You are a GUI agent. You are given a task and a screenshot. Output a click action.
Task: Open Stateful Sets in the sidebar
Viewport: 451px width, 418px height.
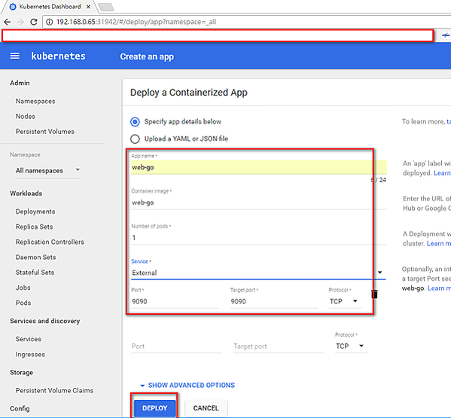pyautogui.click(x=35, y=272)
